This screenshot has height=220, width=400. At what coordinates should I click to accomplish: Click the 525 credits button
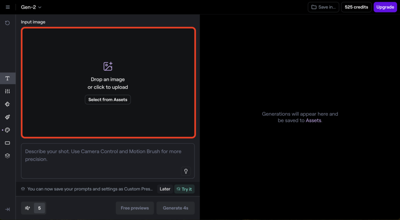(x=356, y=7)
